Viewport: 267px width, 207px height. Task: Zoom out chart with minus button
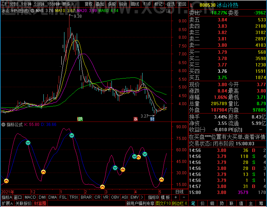(184, 197)
